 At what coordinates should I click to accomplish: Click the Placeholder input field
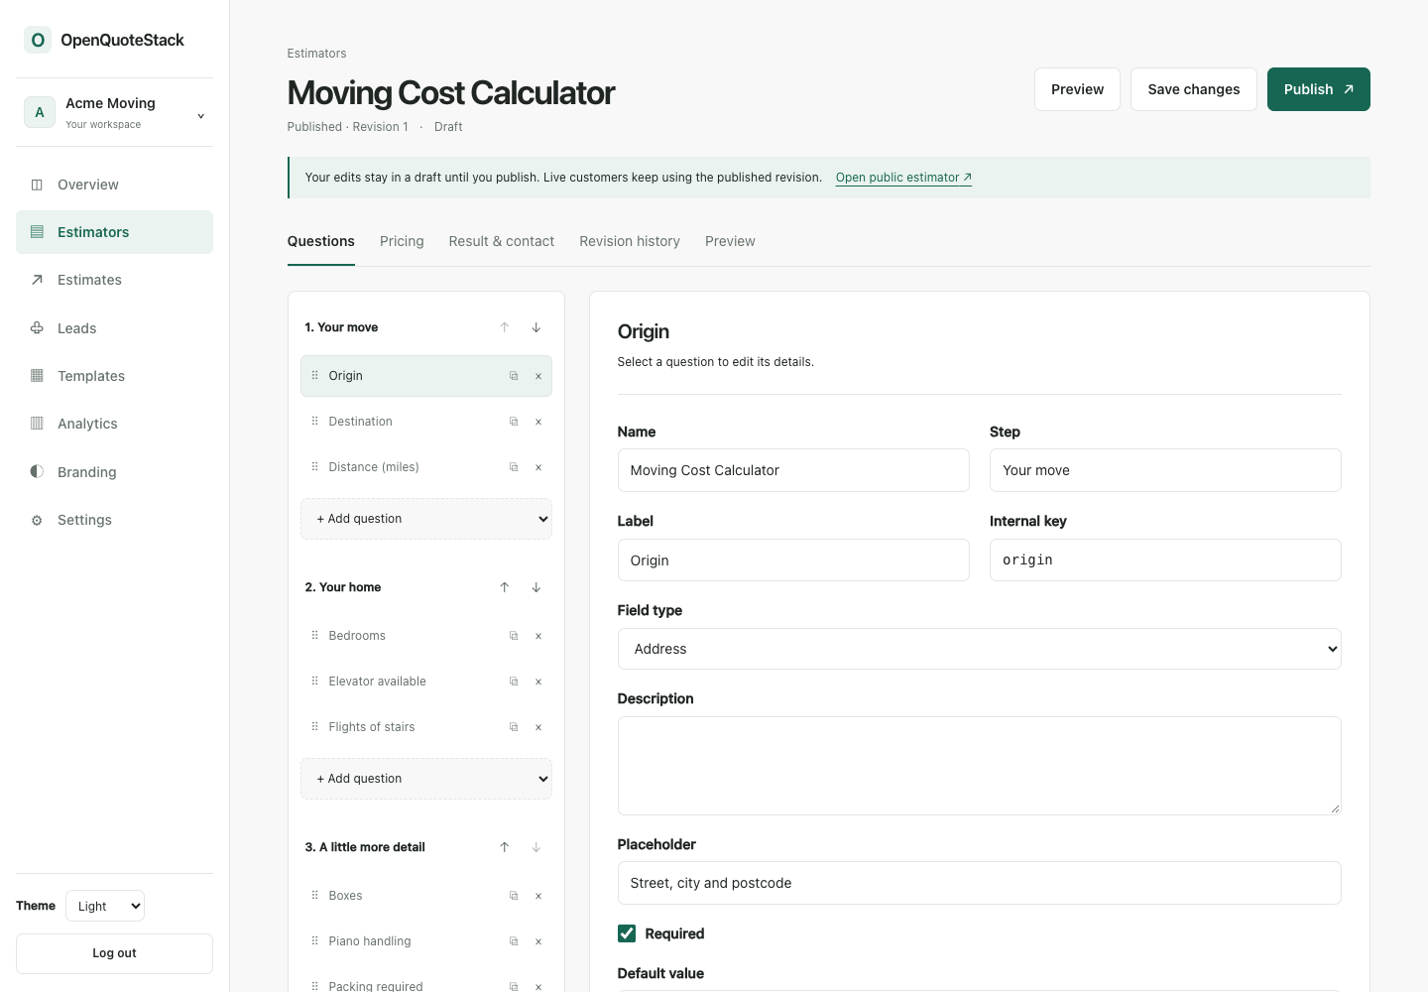(979, 883)
